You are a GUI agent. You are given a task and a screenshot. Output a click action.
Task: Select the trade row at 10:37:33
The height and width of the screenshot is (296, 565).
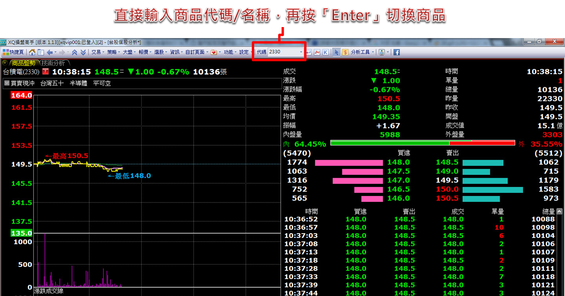tap(419, 277)
